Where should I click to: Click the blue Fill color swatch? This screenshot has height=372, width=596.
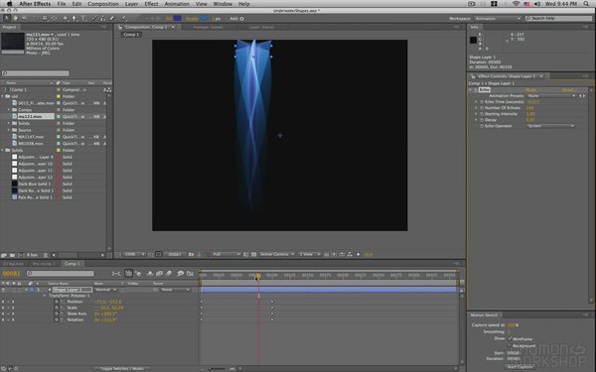pos(178,18)
